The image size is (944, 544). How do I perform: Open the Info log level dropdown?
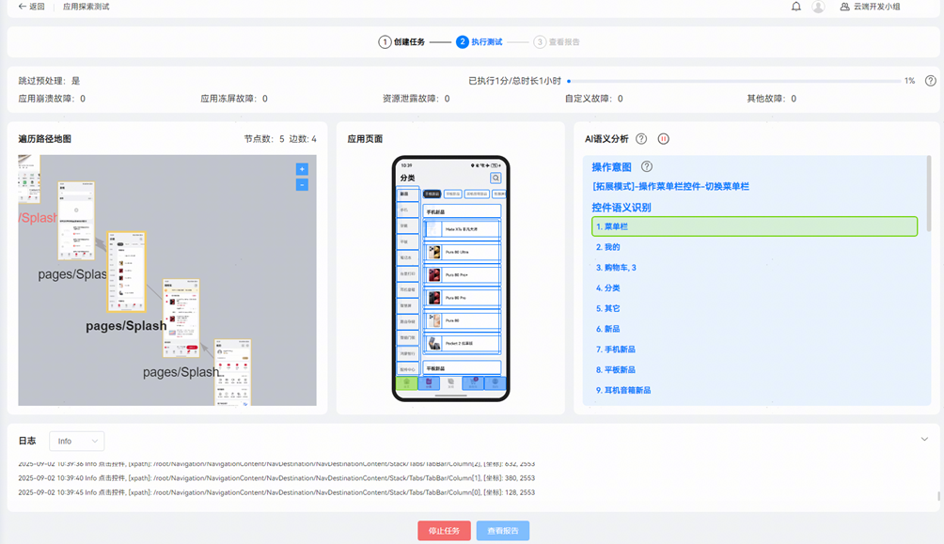point(77,441)
